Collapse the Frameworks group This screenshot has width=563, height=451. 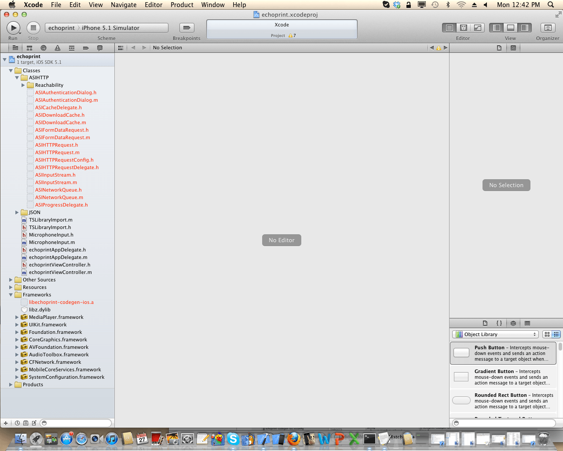point(11,295)
